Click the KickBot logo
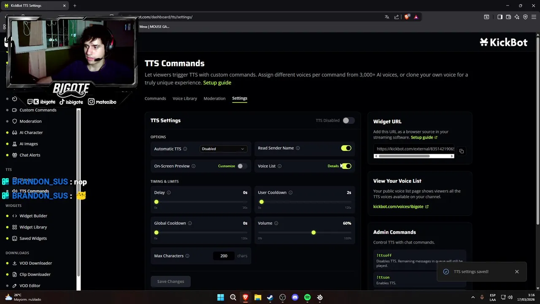Screen dimensions: 540x304 coord(504,42)
